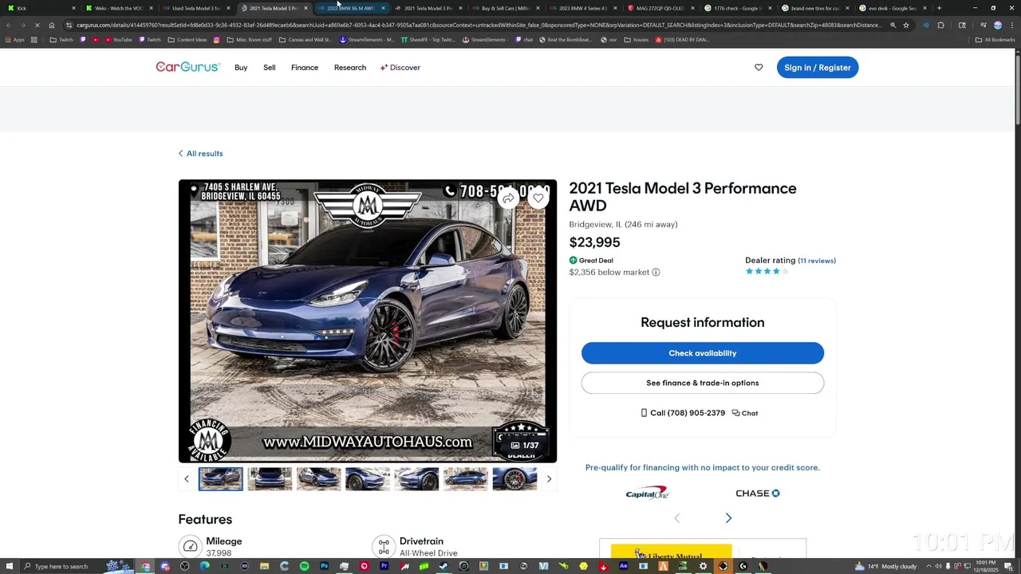Open After Effects from the taskbar
This screenshot has height=574, width=1021.
pyautogui.click(x=623, y=566)
